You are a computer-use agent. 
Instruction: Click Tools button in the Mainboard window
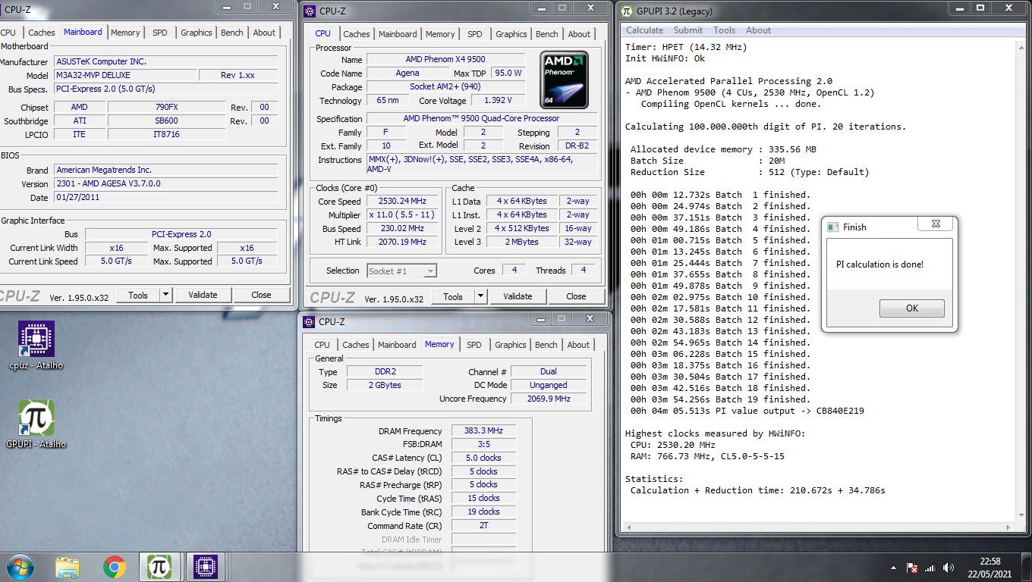coord(138,295)
